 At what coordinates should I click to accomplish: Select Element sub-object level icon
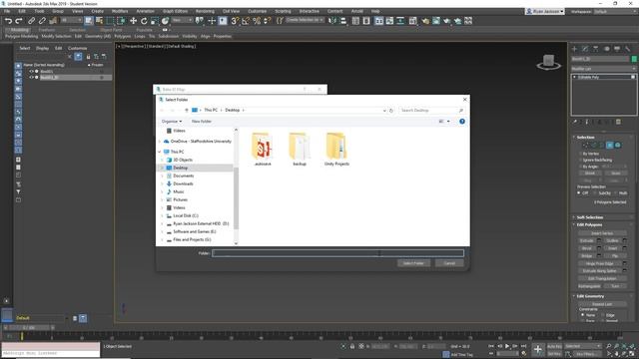pos(618,145)
